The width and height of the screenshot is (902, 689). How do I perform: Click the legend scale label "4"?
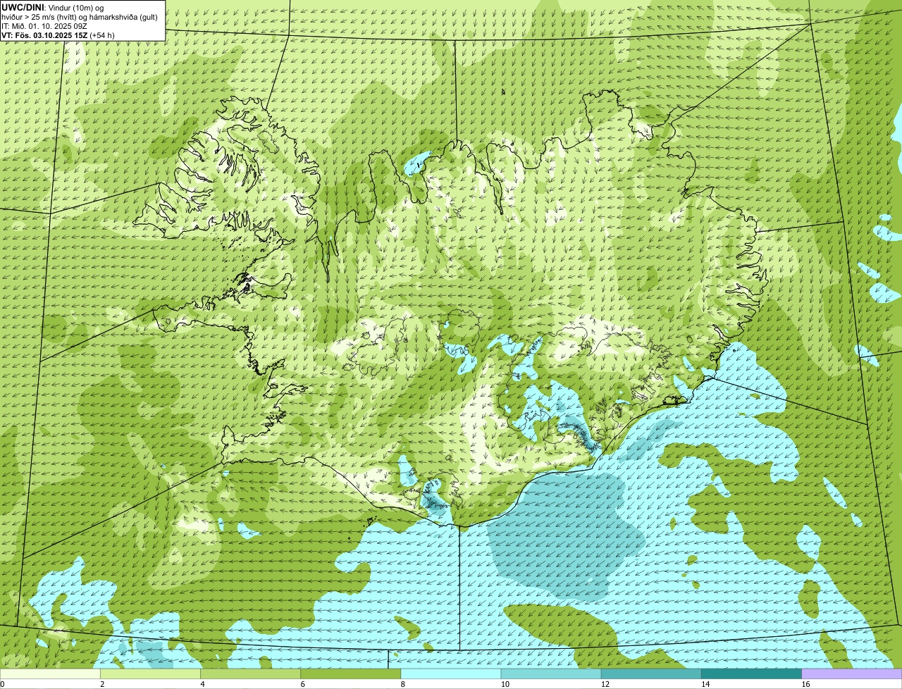tap(202, 684)
